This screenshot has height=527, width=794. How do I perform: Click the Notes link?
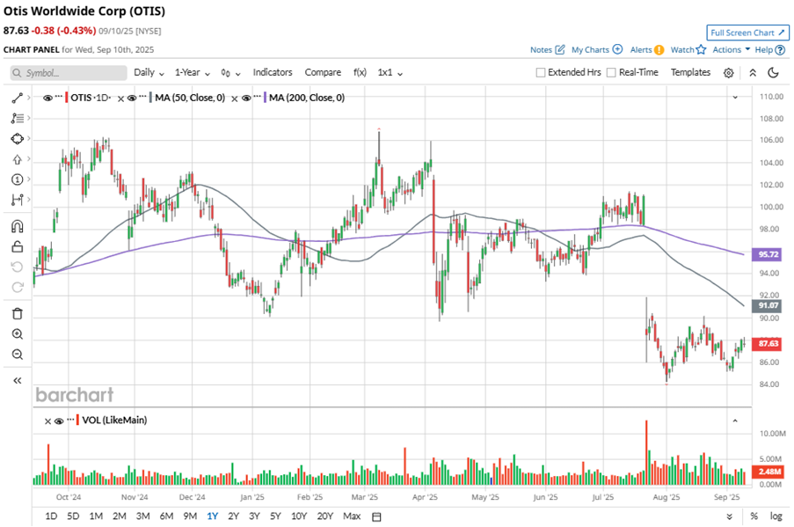click(541, 49)
